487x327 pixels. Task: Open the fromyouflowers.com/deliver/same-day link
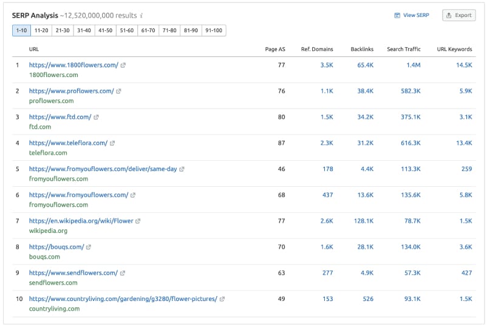click(103, 169)
